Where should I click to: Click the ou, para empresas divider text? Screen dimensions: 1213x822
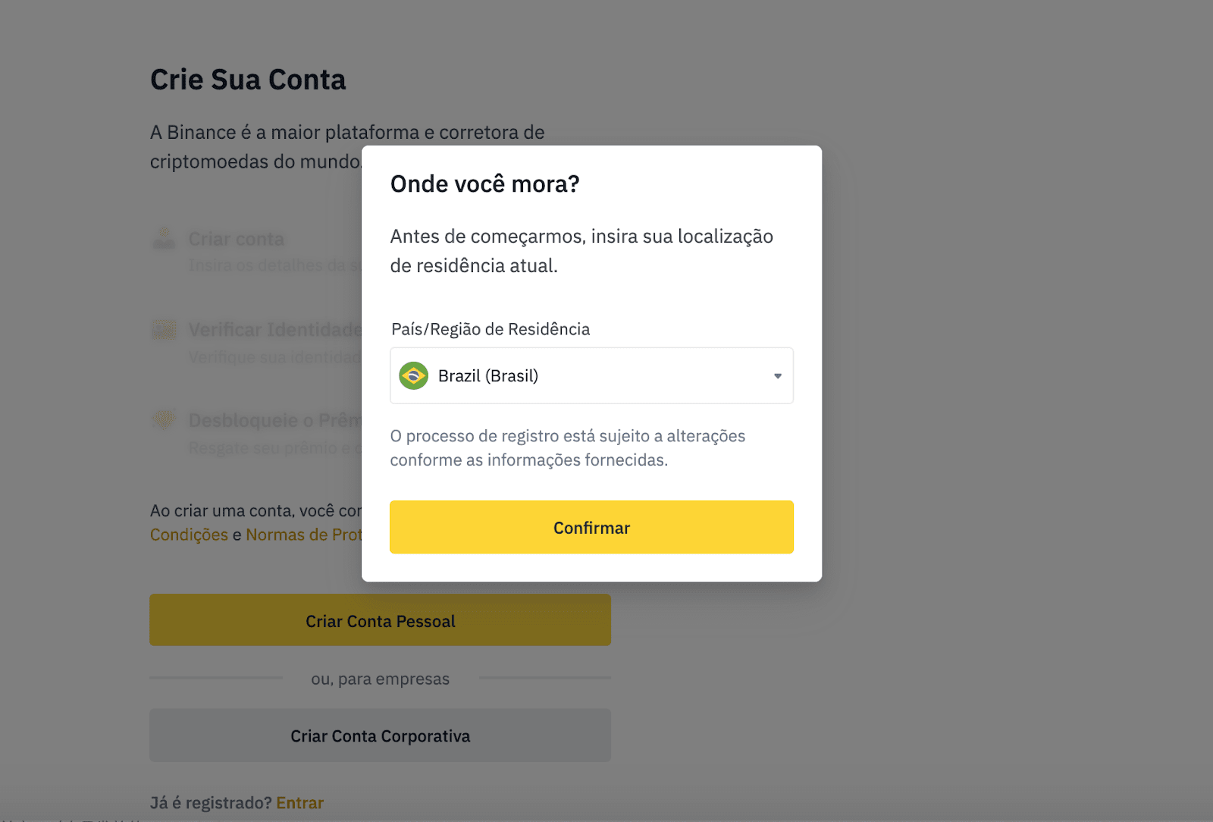(x=380, y=679)
